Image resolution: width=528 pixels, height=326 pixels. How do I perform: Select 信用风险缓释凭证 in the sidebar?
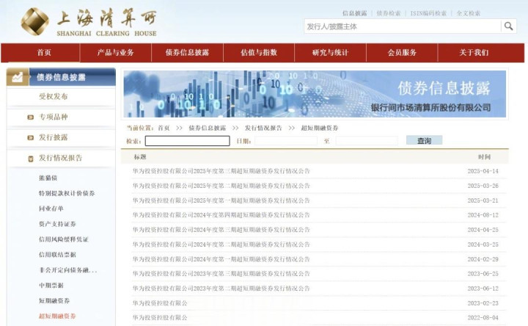(x=63, y=239)
